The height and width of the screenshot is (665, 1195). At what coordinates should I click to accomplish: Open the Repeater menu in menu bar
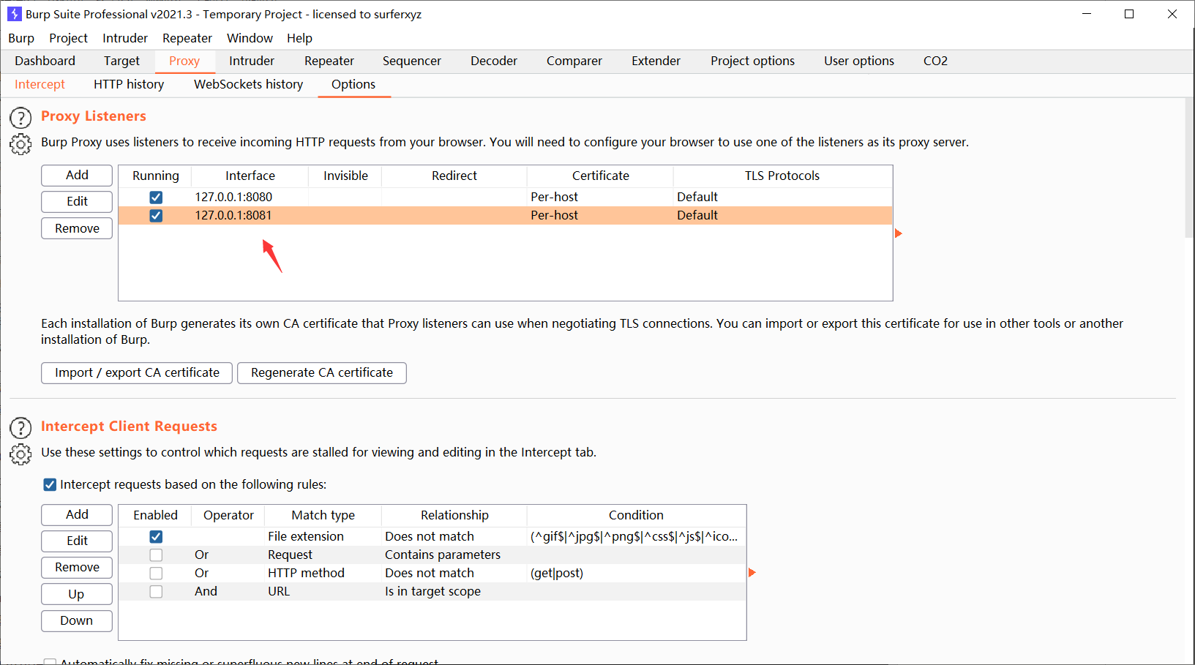pyautogui.click(x=187, y=38)
